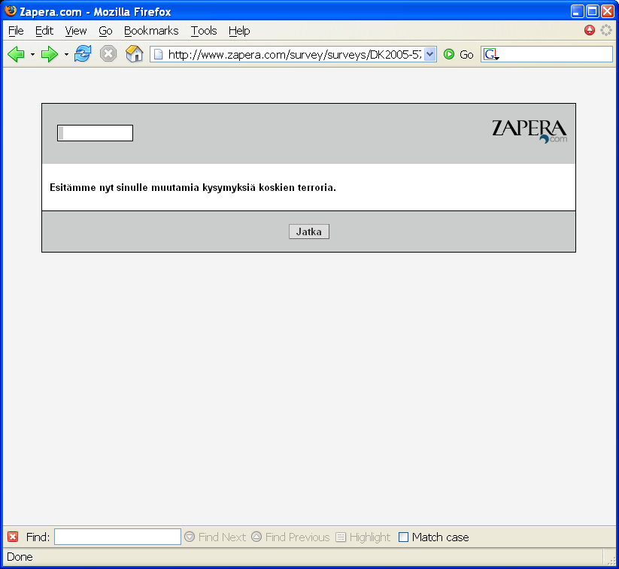Expand the URL address bar dropdown
Image resolution: width=619 pixels, height=569 pixels.
tap(430, 54)
